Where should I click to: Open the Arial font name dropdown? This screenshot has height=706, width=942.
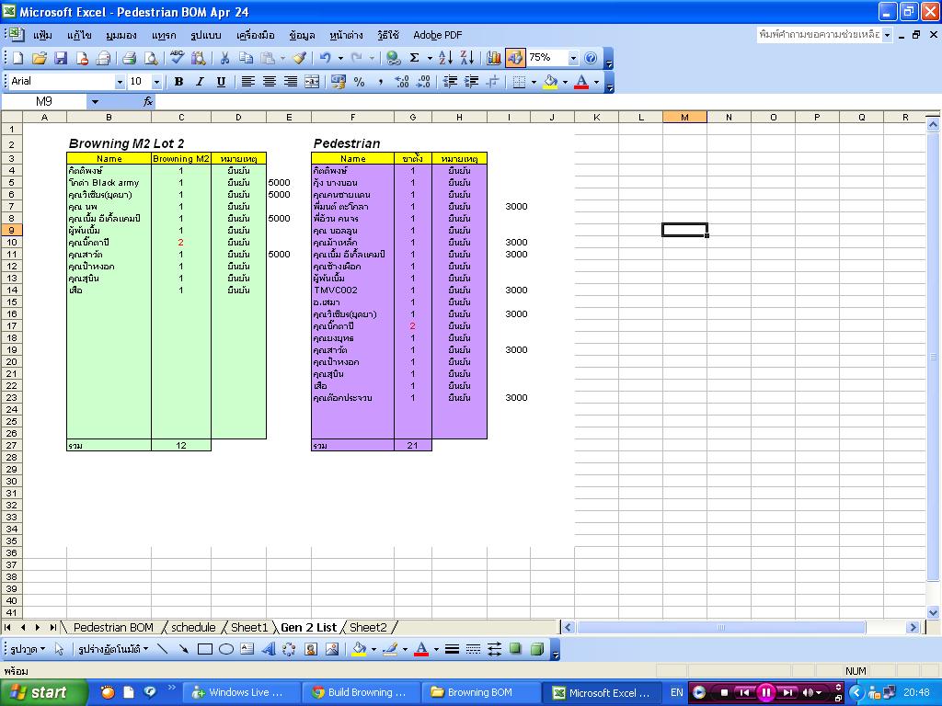[120, 82]
